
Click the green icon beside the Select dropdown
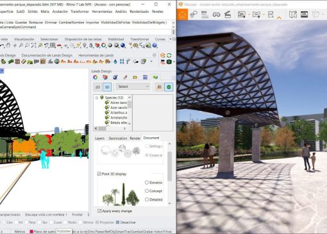coord(169,87)
